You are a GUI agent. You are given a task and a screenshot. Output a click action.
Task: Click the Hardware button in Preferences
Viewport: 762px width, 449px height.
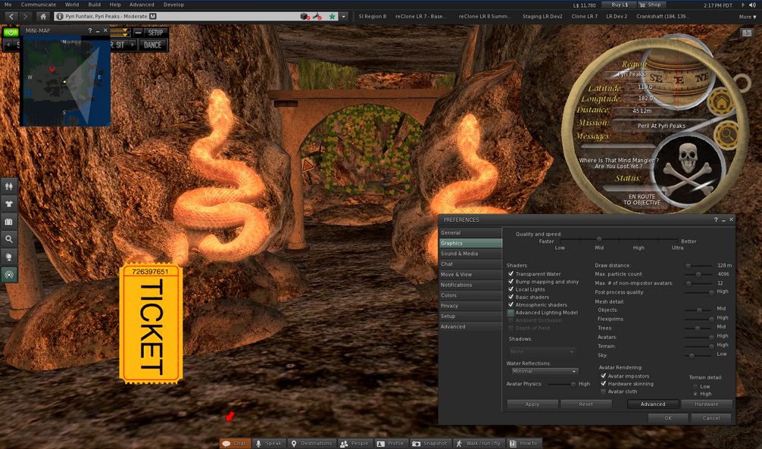click(706, 404)
